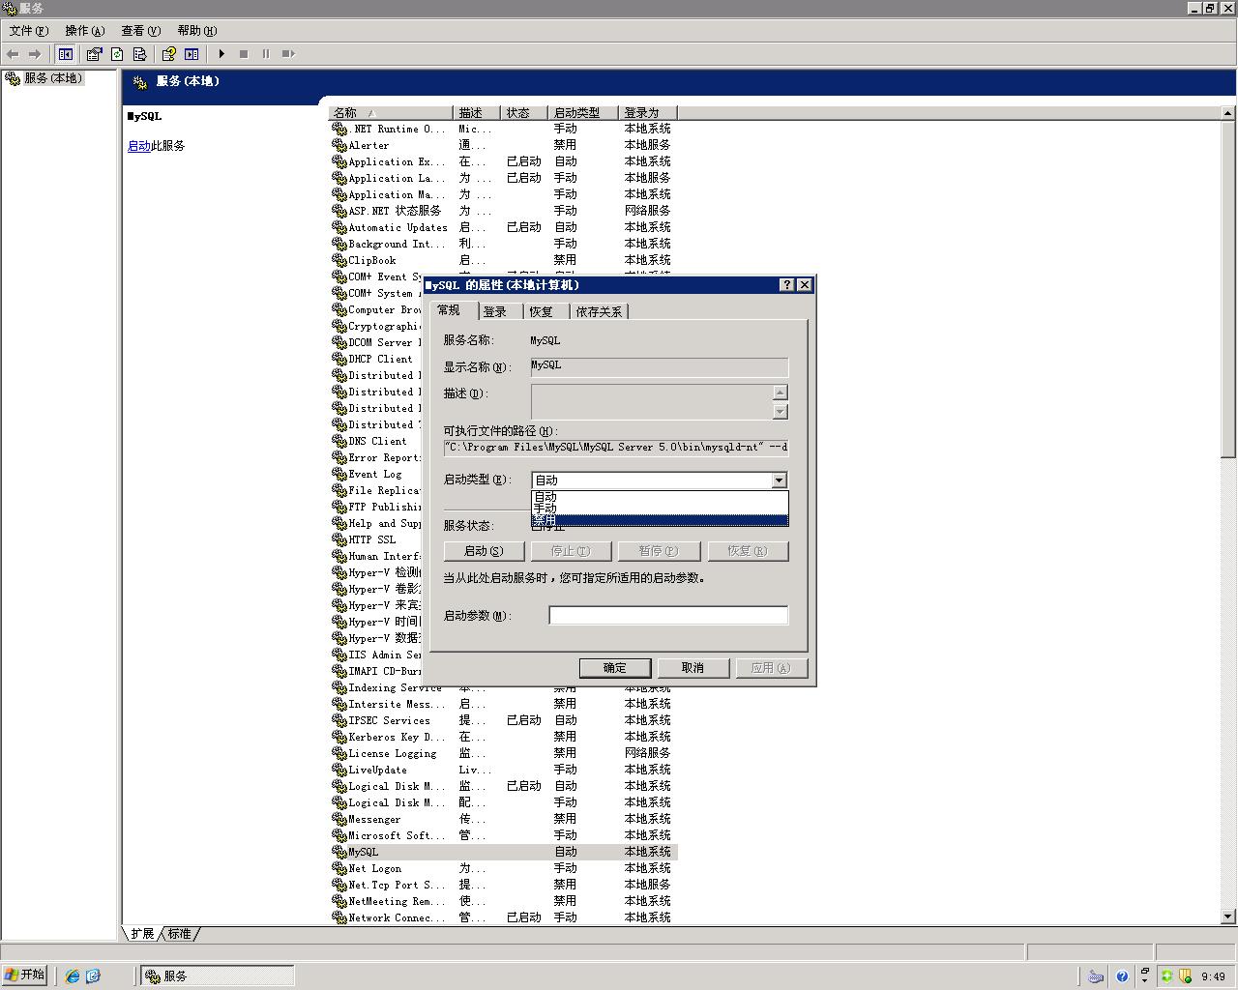Click the 启动 link in the left pane

click(138, 146)
